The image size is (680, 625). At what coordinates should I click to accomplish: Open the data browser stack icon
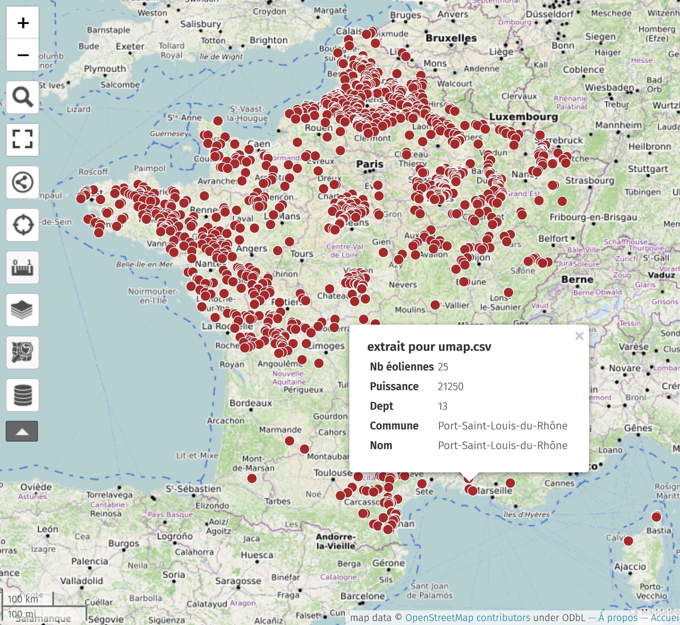pyautogui.click(x=23, y=395)
